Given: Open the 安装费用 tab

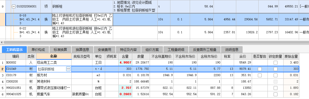Looking at the screenshot, I should [x=104, y=50].
